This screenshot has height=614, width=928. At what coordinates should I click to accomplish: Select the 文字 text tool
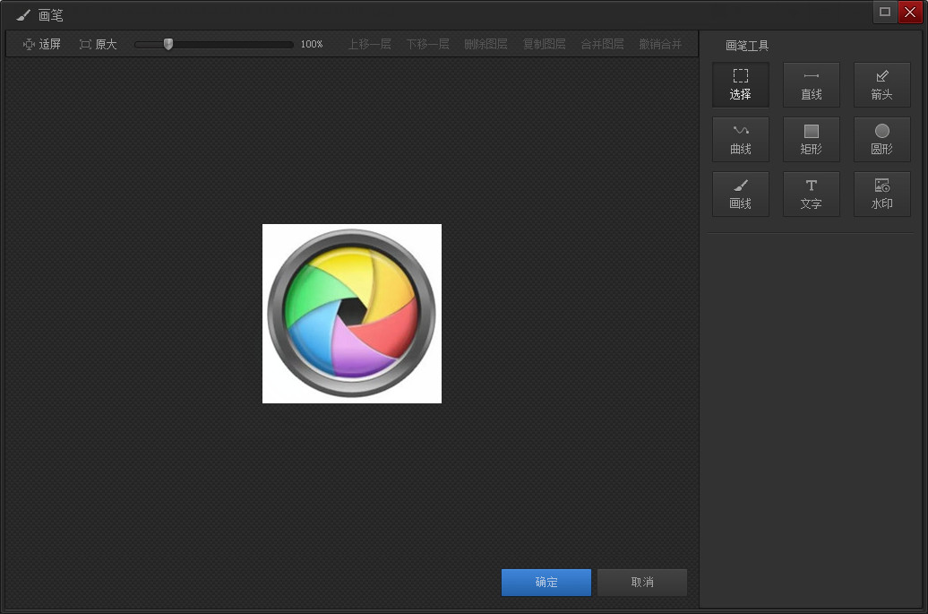coord(811,195)
